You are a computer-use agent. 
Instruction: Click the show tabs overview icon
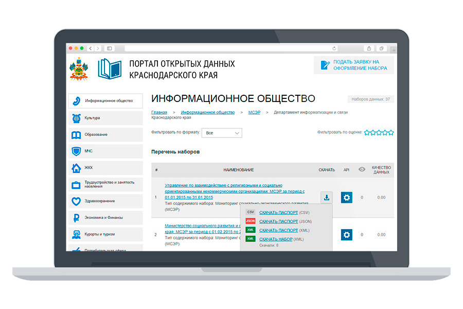point(382,48)
